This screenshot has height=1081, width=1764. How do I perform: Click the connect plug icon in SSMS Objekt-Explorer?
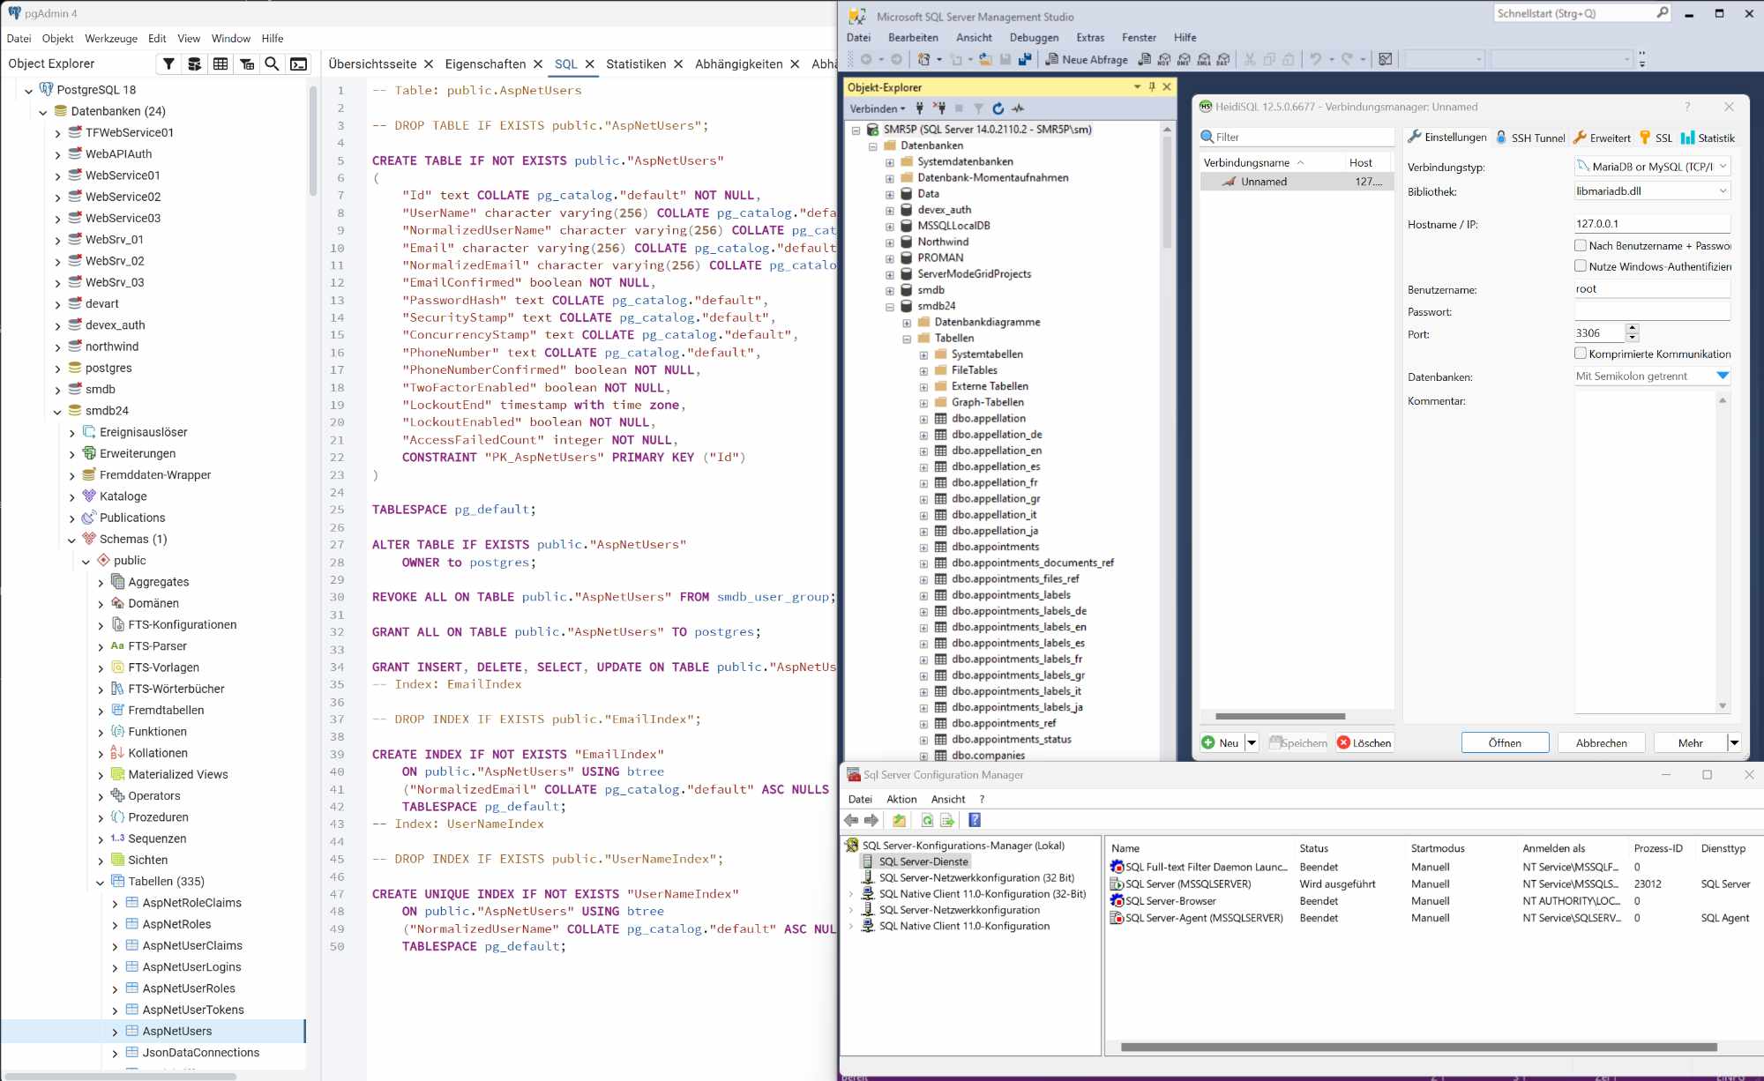pyautogui.click(x=920, y=108)
